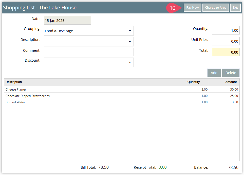Screen dimensions: 244x175
Task: Click the Shopping List - The Lake House title
Action: (x=40, y=8)
